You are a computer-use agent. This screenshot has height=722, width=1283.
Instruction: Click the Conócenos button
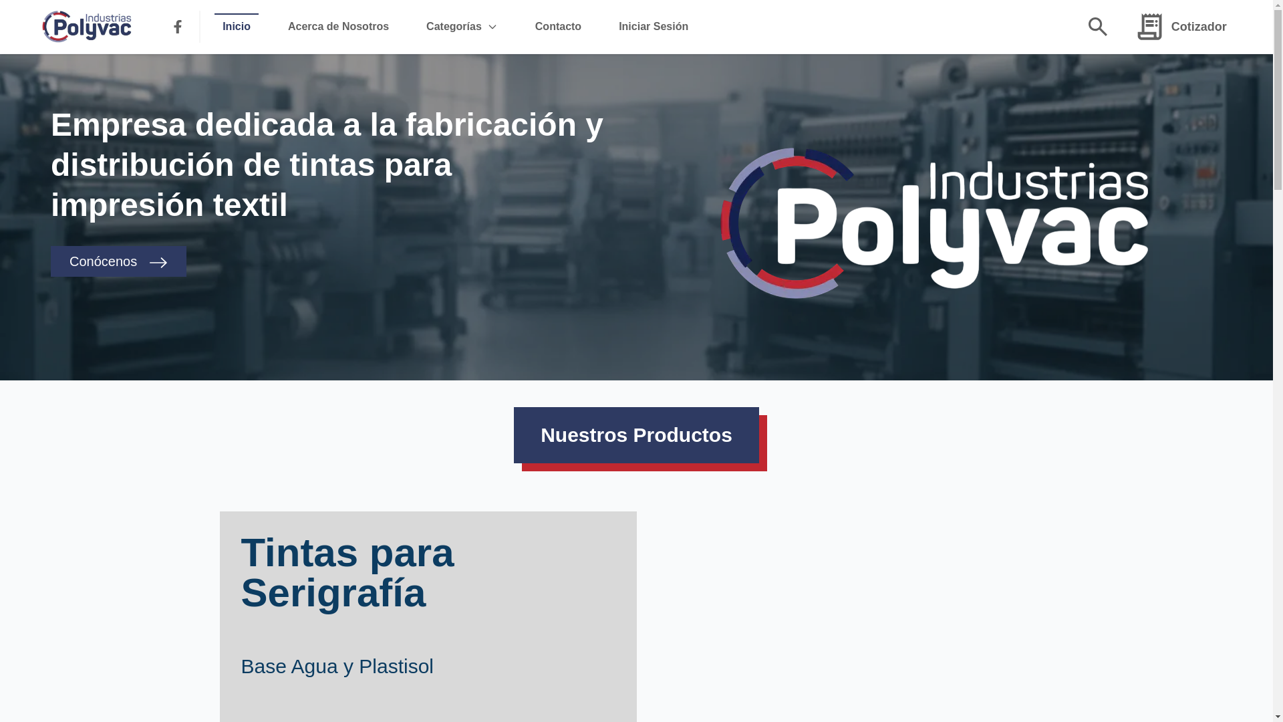pos(118,261)
